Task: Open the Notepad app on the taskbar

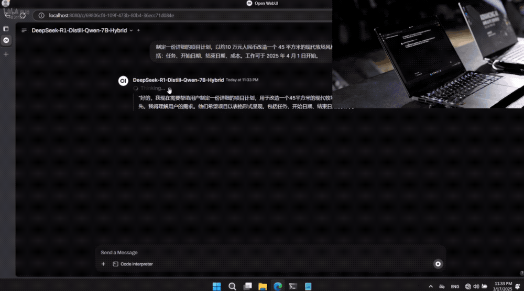Action: [x=308, y=286]
